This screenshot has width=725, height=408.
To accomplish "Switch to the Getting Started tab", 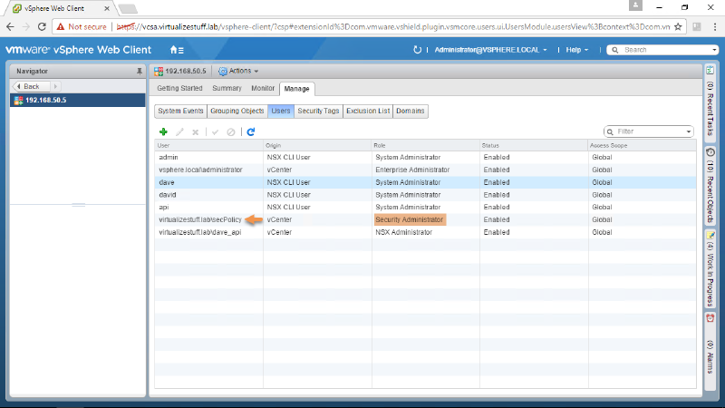I will [x=179, y=88].
